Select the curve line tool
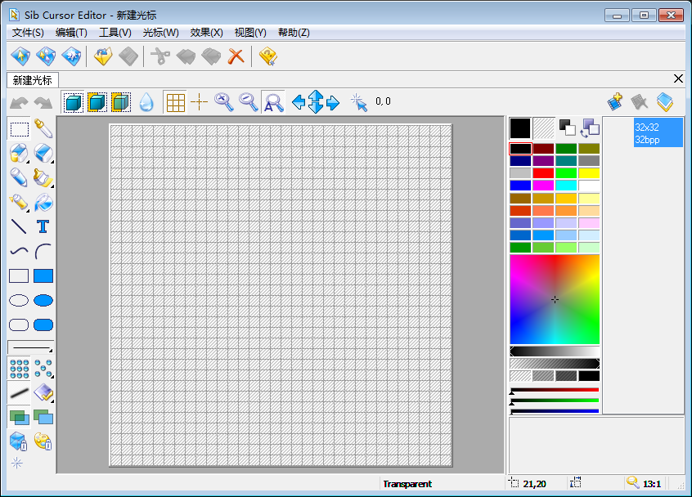The width and height of the screenshot is (692, 497). [19, 252]
